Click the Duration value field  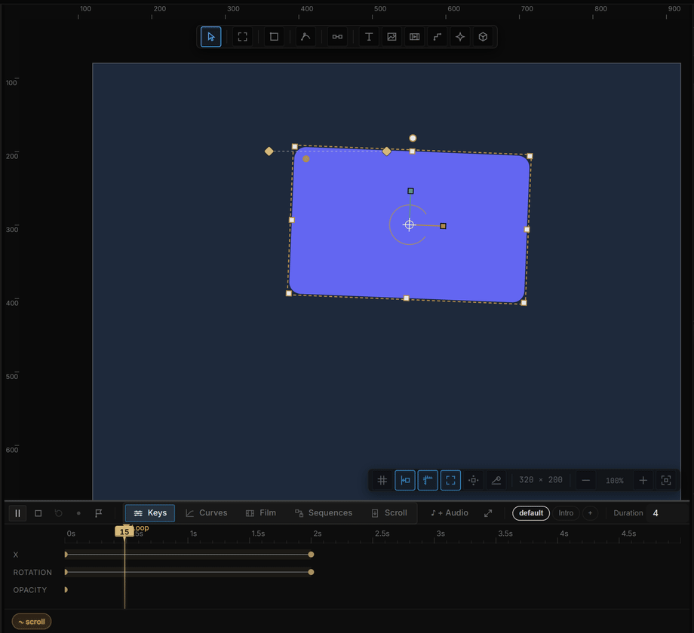click(665, 513)
